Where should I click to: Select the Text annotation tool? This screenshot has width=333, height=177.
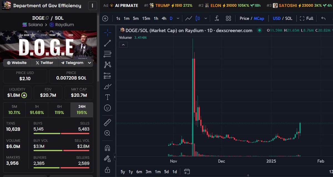coord(107,97)
